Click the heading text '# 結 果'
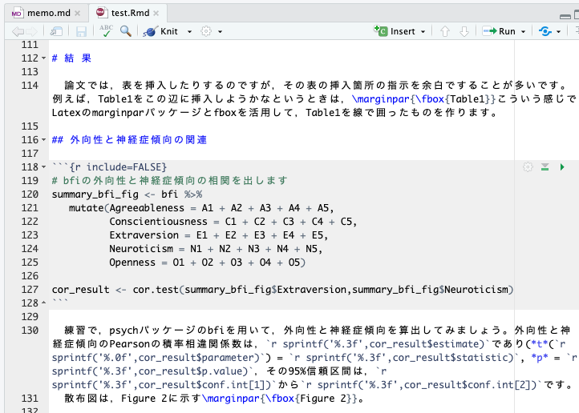Viewport: 579px width, 413px height. tap(71, 58)
